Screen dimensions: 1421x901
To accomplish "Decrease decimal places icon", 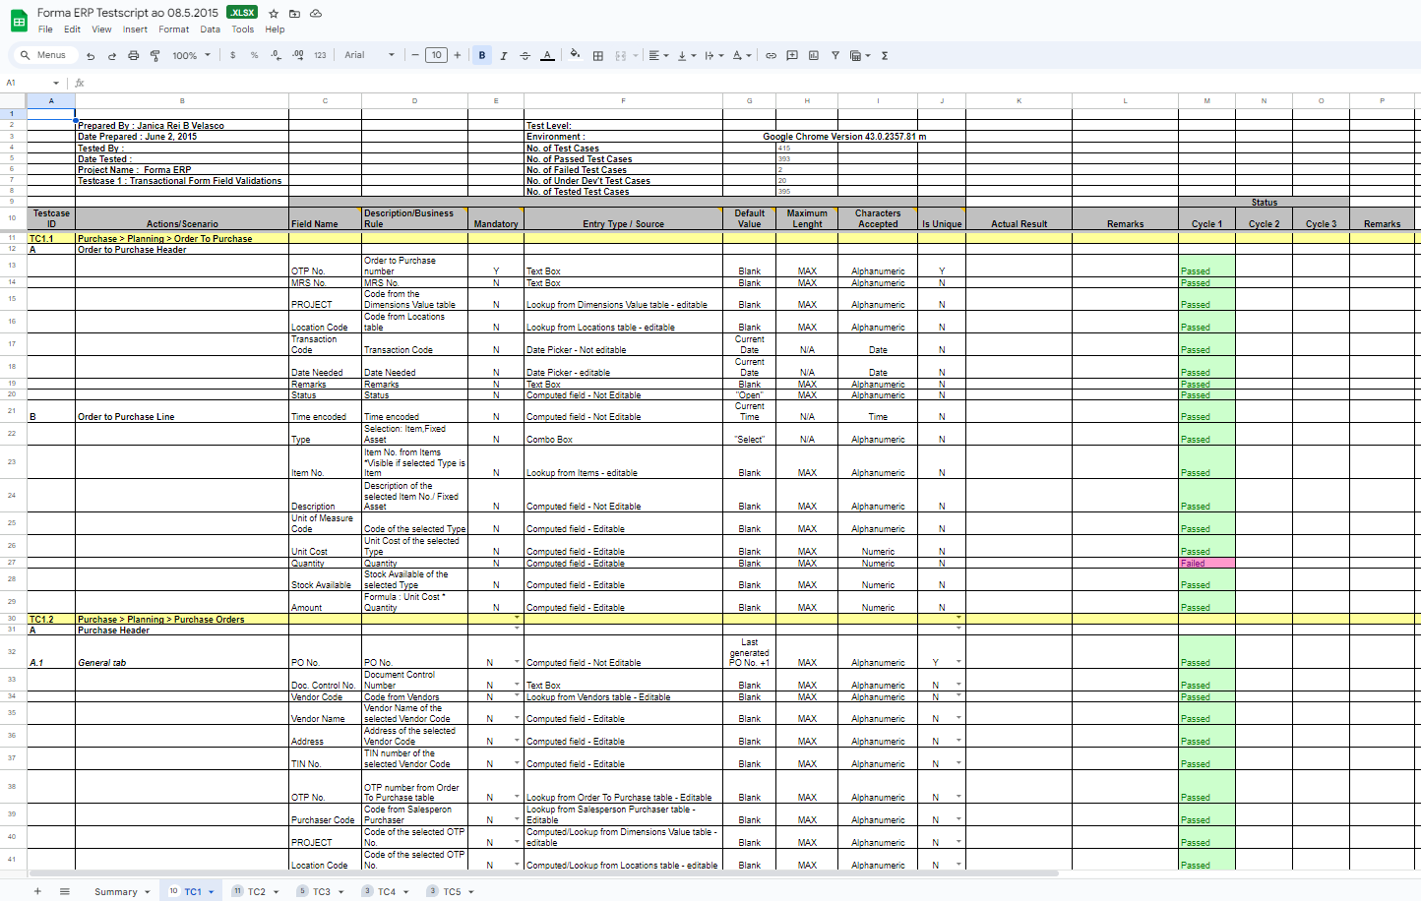I will pyautogui.click(x=277, y=56).
